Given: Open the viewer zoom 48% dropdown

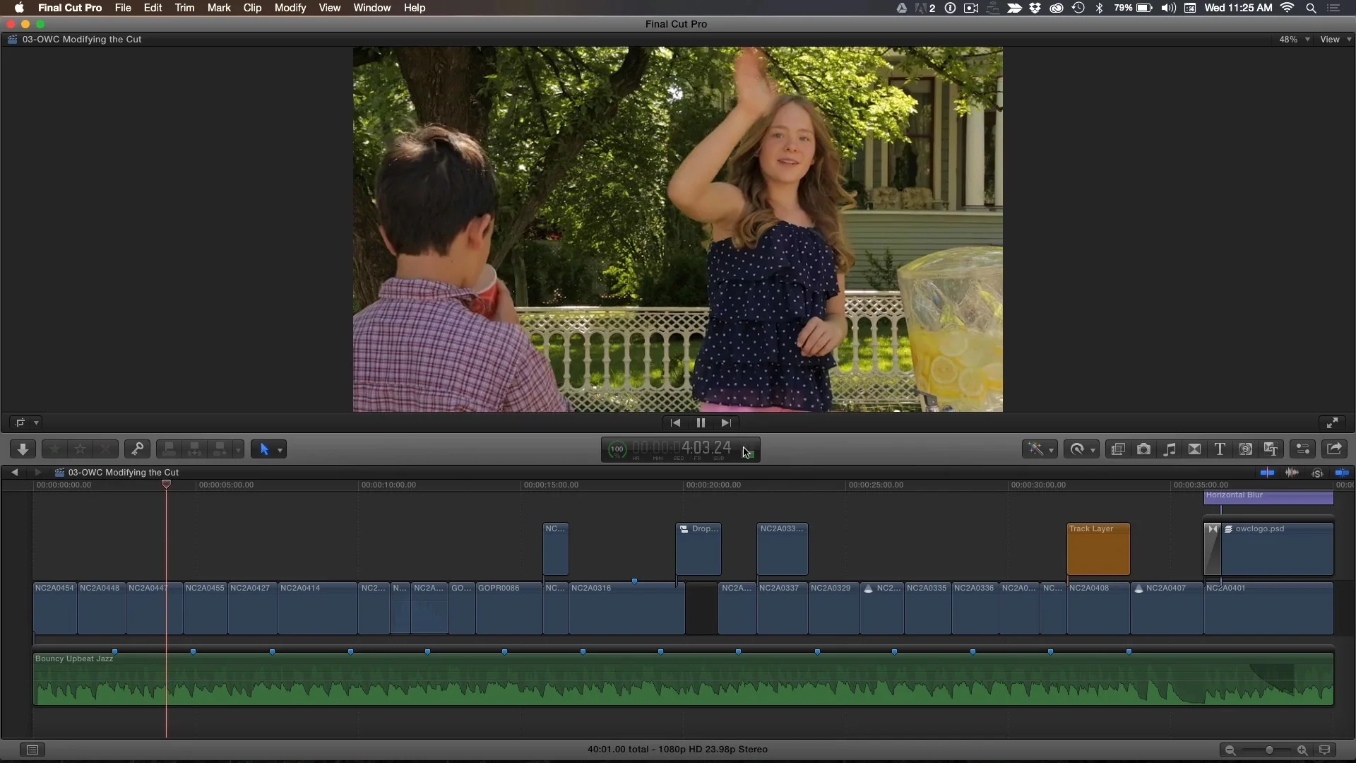Looking at the screenshot, I should (x=1294, y=40).
